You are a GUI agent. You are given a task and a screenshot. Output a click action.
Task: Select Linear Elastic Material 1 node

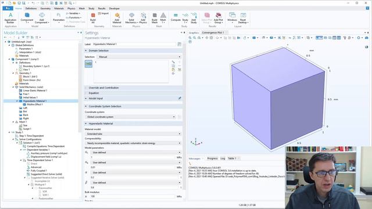click(35, 91)
